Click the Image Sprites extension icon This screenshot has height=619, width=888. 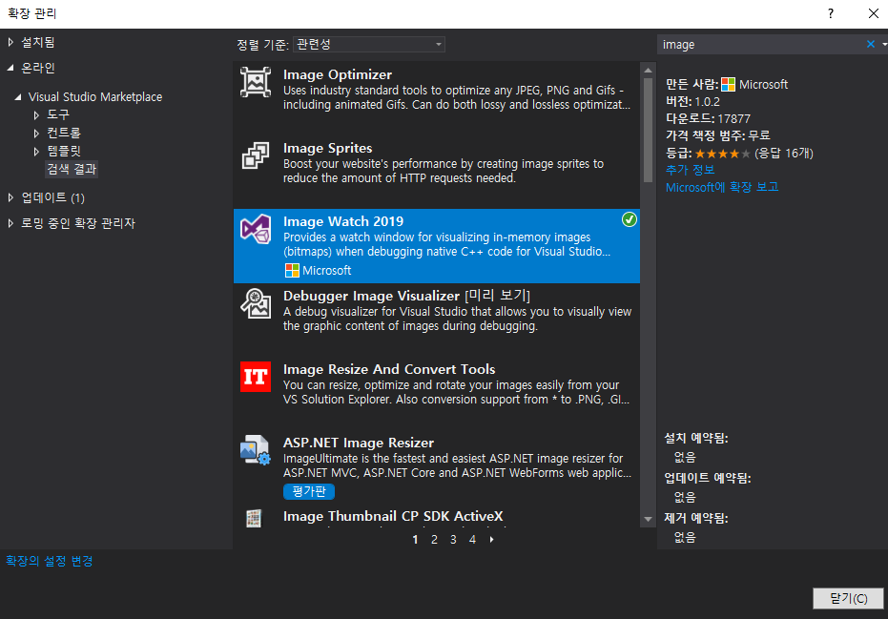(256, 155)
